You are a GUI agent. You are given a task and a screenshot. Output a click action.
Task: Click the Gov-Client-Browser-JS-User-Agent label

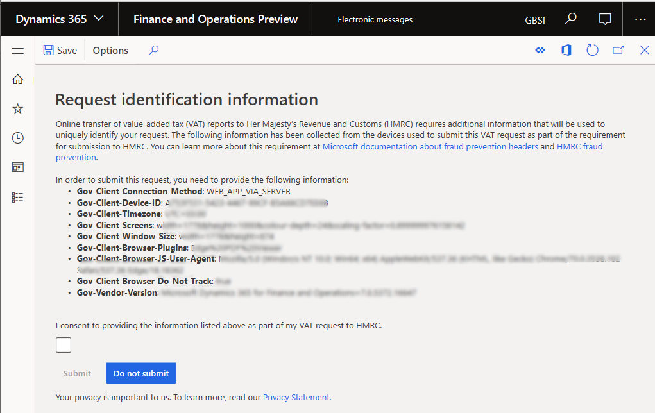(146, 259)
